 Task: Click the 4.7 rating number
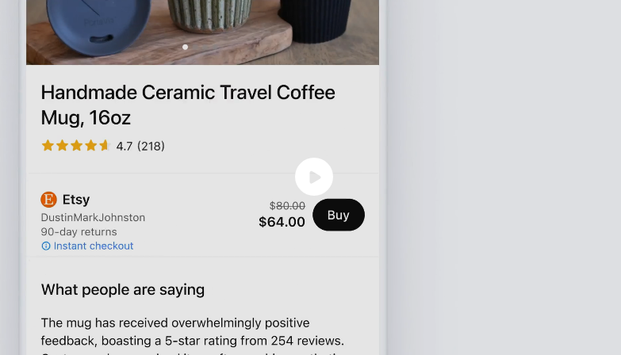pos(125,146)
